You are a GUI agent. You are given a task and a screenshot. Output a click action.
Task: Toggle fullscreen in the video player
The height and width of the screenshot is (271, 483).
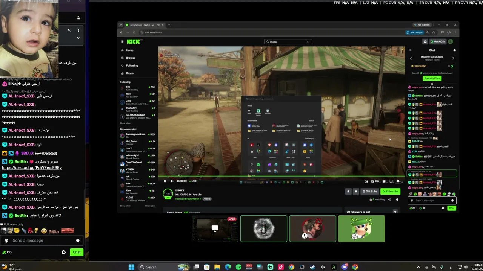point(391,181)
